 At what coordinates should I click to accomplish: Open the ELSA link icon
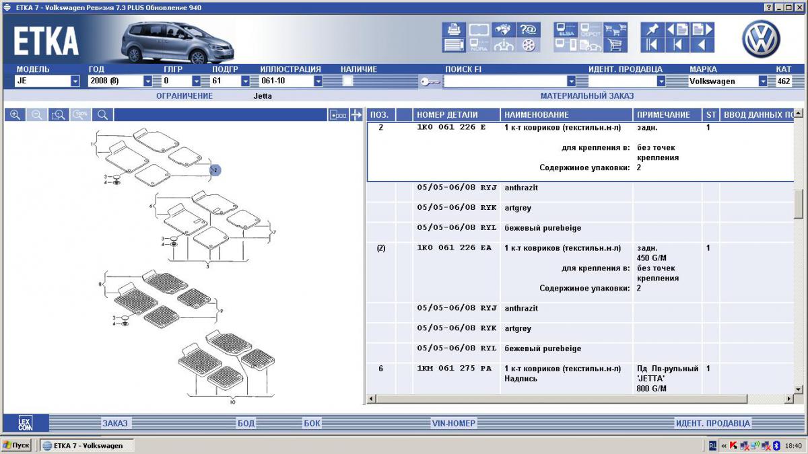(x=566, y=30)
